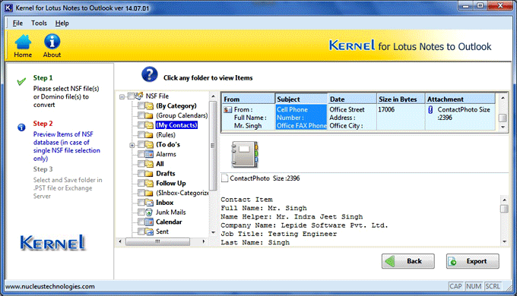The image size is (517, 296).
Task: Open the Help menu
Action: [x=62, y=23]
